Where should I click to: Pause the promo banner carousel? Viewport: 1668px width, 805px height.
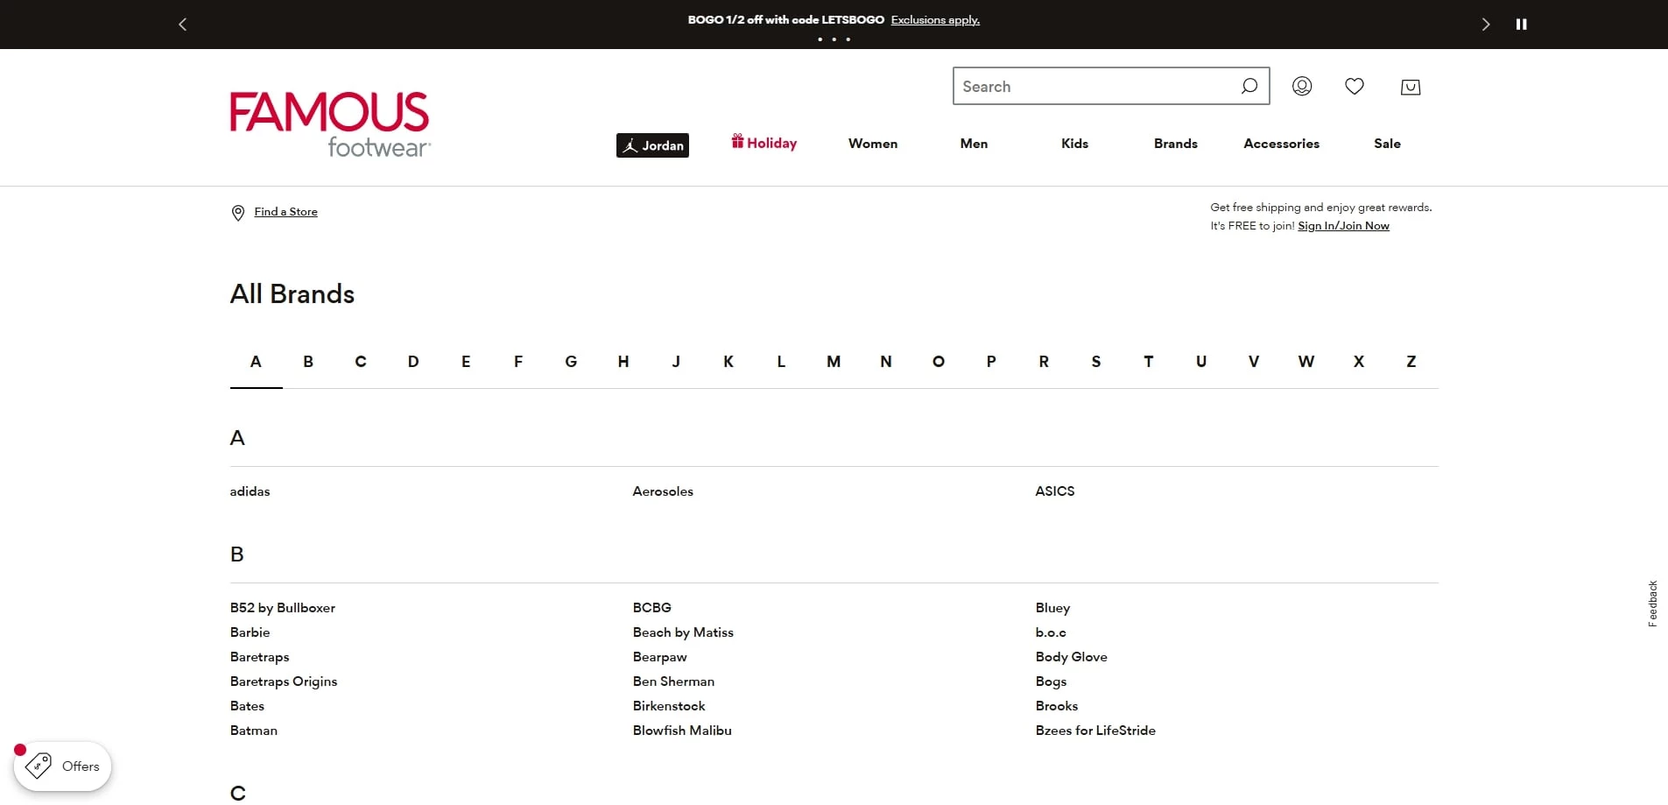point(1521,25)
